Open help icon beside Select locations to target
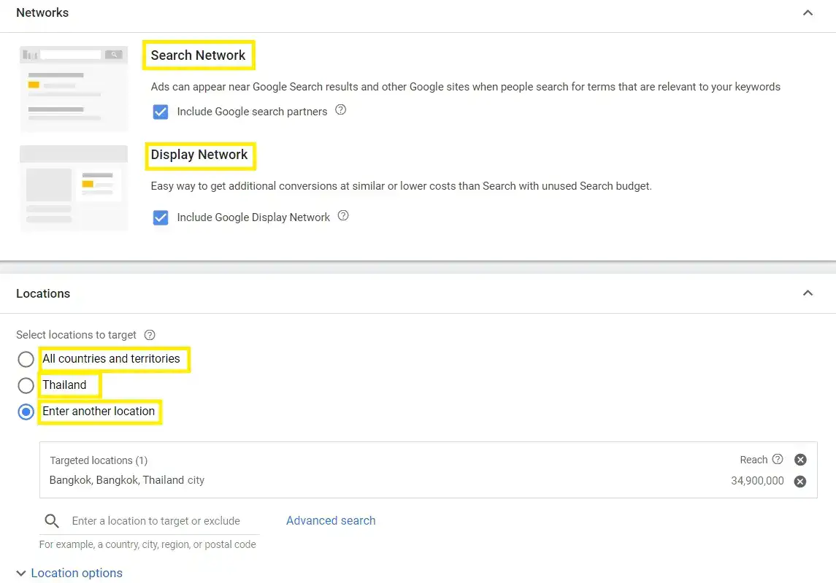This screenshot has height=583, width=836. click(150, 335)
